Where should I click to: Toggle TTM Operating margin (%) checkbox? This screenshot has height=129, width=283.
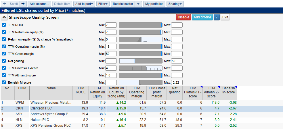pos(4,47)
